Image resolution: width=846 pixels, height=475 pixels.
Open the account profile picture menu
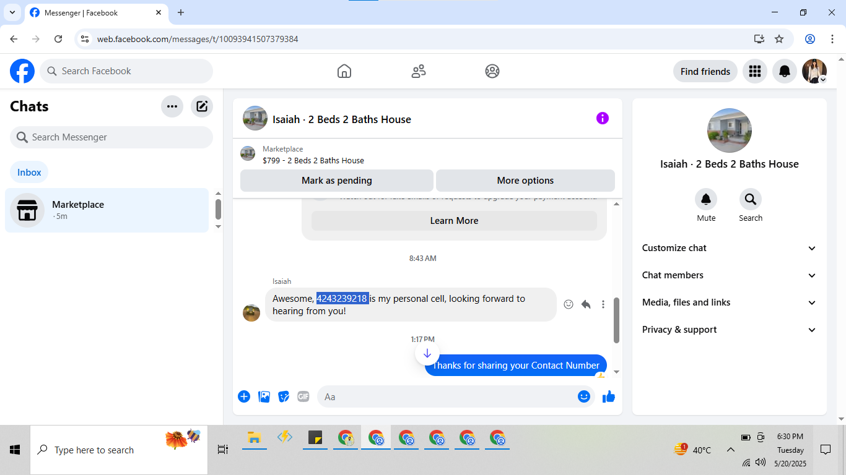(x=814, y=71)
